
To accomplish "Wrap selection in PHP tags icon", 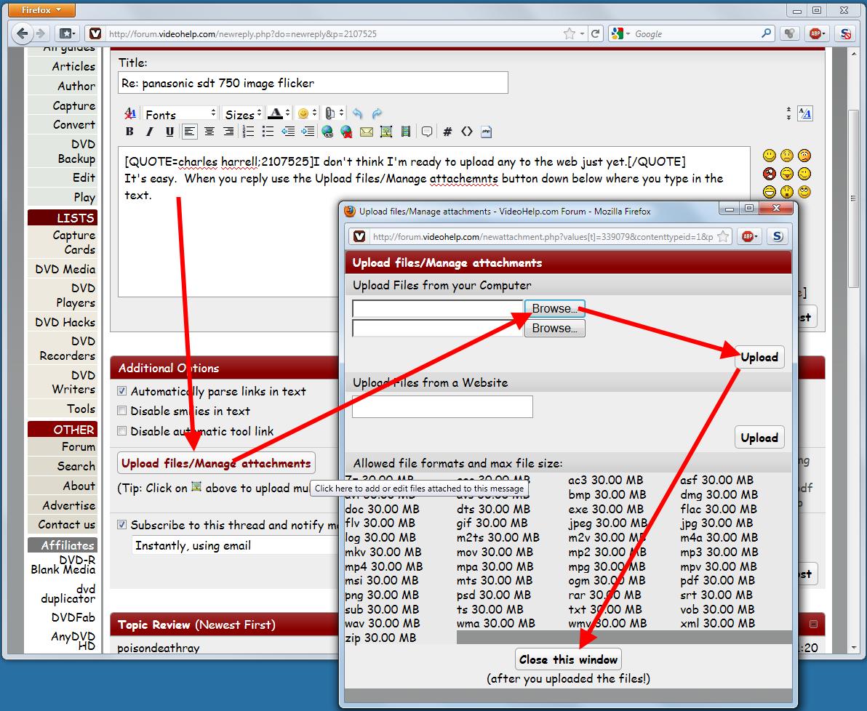I will 487,132.
